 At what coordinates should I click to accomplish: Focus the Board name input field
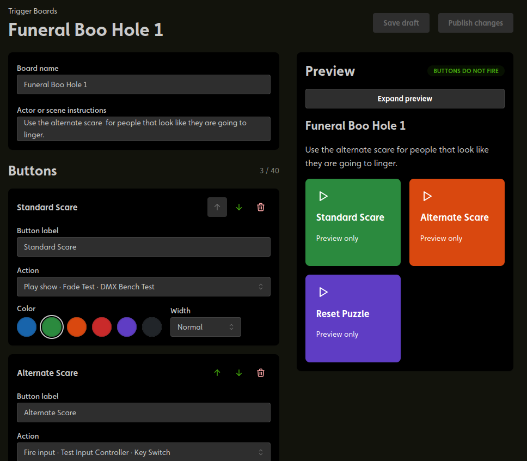[144, 84]
